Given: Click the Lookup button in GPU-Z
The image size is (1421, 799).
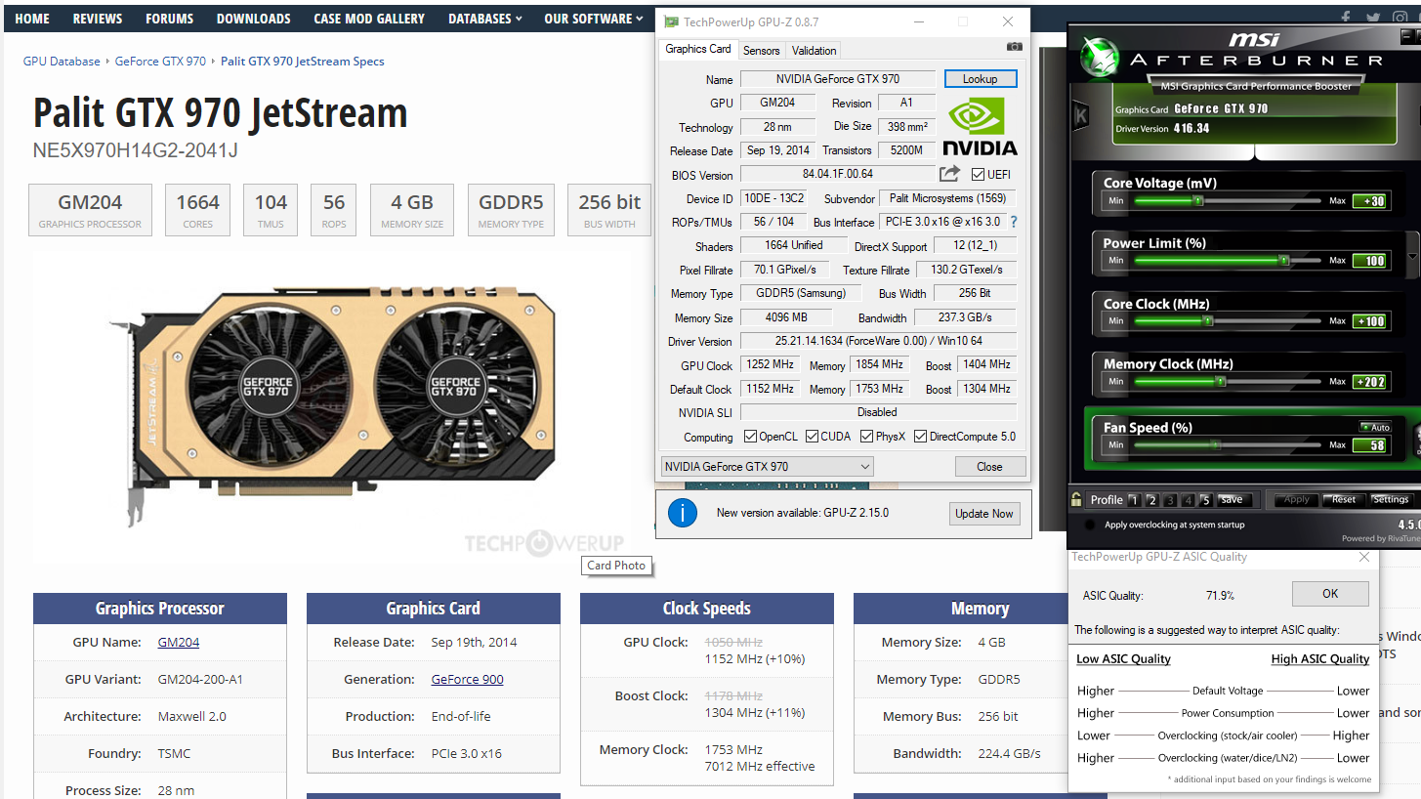Looking at the screenshot, I should (981, 79).
